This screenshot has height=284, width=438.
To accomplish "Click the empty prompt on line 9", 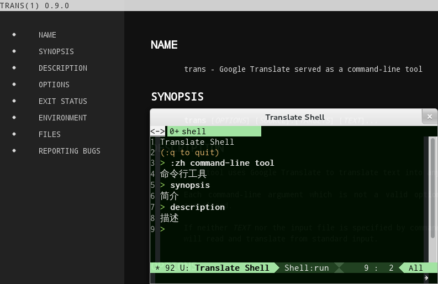I will tap(162, 229).
